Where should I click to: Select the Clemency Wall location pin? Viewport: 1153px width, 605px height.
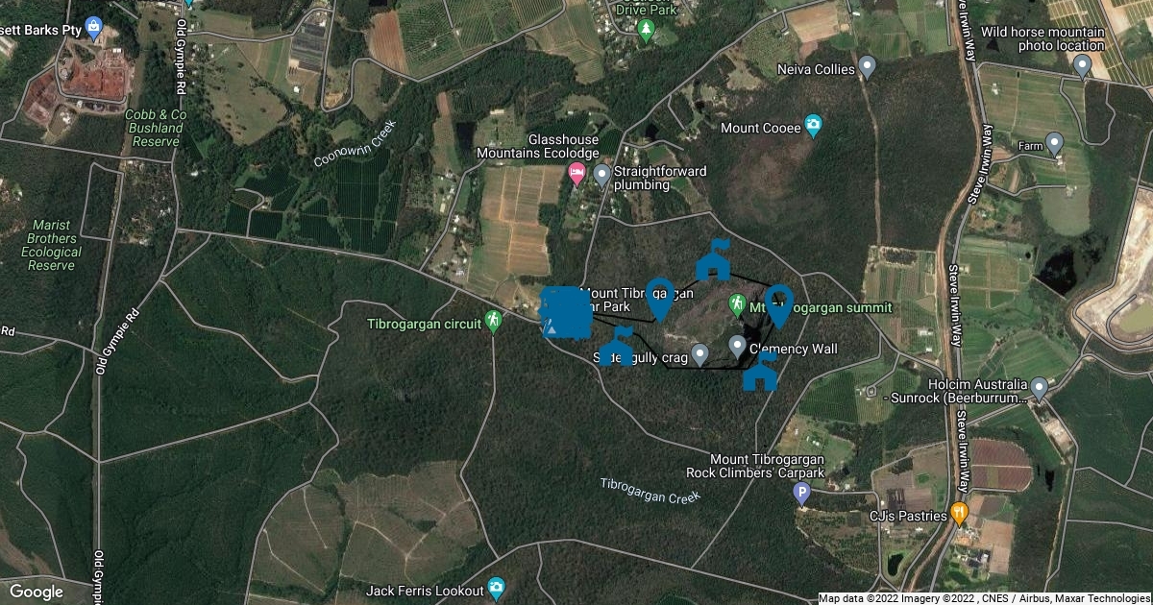[737, 347]
